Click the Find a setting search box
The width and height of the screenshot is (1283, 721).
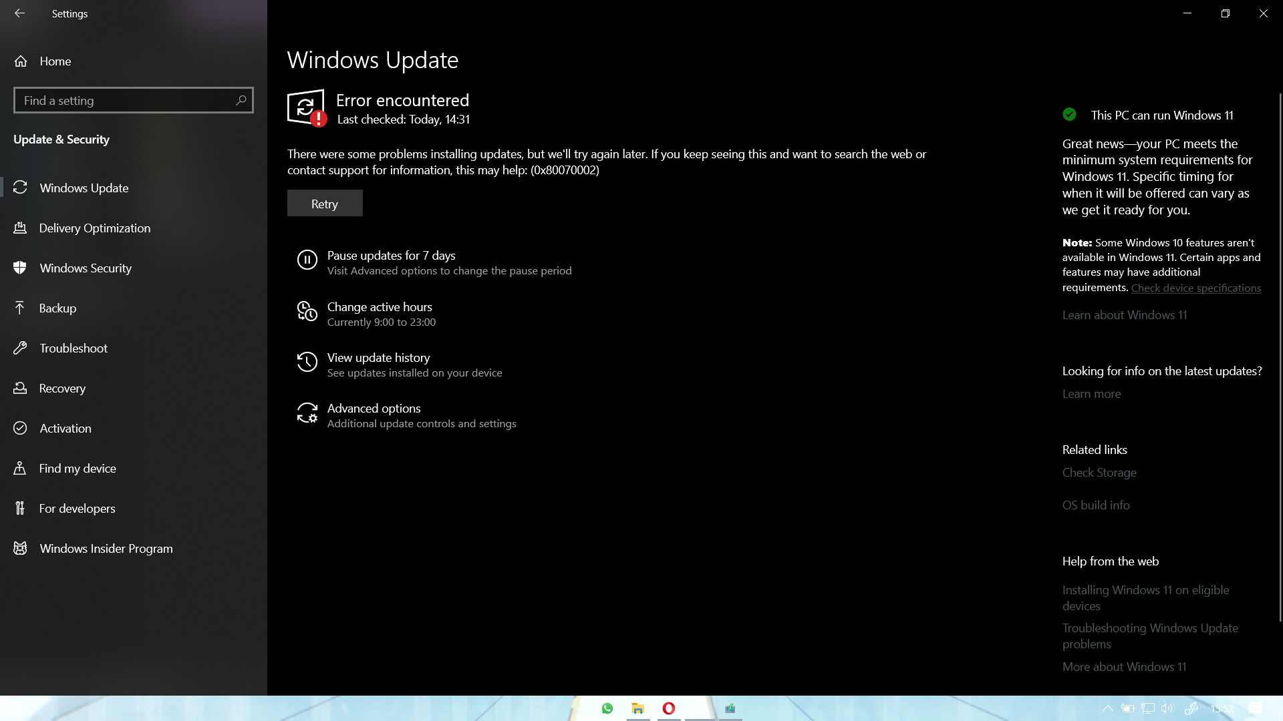[133, 100]
